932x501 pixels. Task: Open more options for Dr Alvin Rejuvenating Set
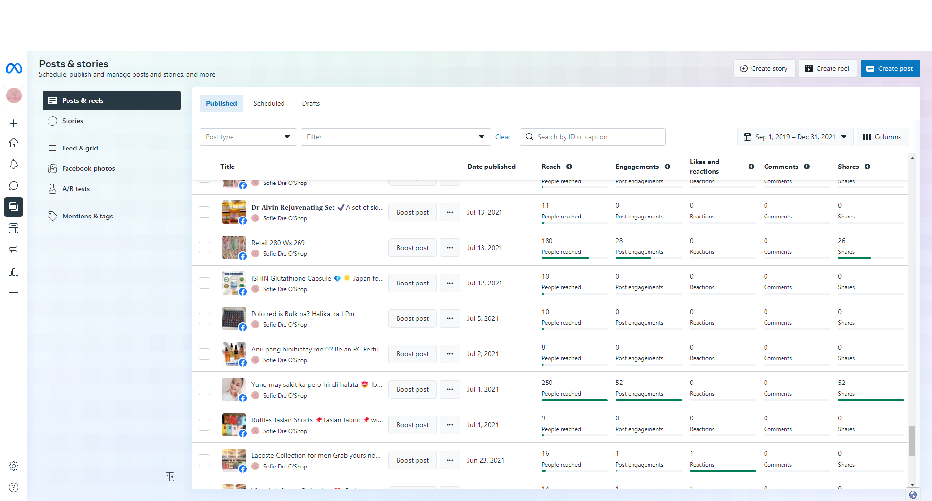450,212
